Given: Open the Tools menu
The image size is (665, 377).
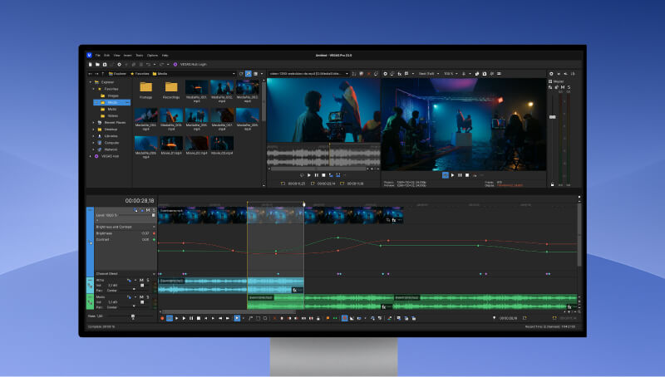Looking at the screenshot, I should click(140, 55).
